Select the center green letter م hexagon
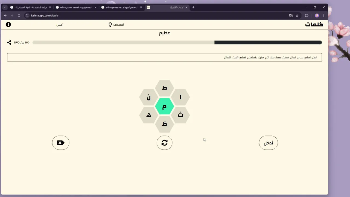This screenshot has width=350, height=197. [x=165, y=106]
